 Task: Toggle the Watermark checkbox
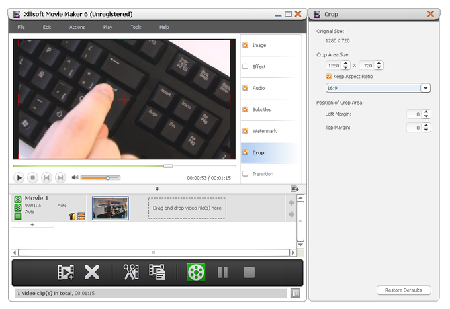(245, 131)
